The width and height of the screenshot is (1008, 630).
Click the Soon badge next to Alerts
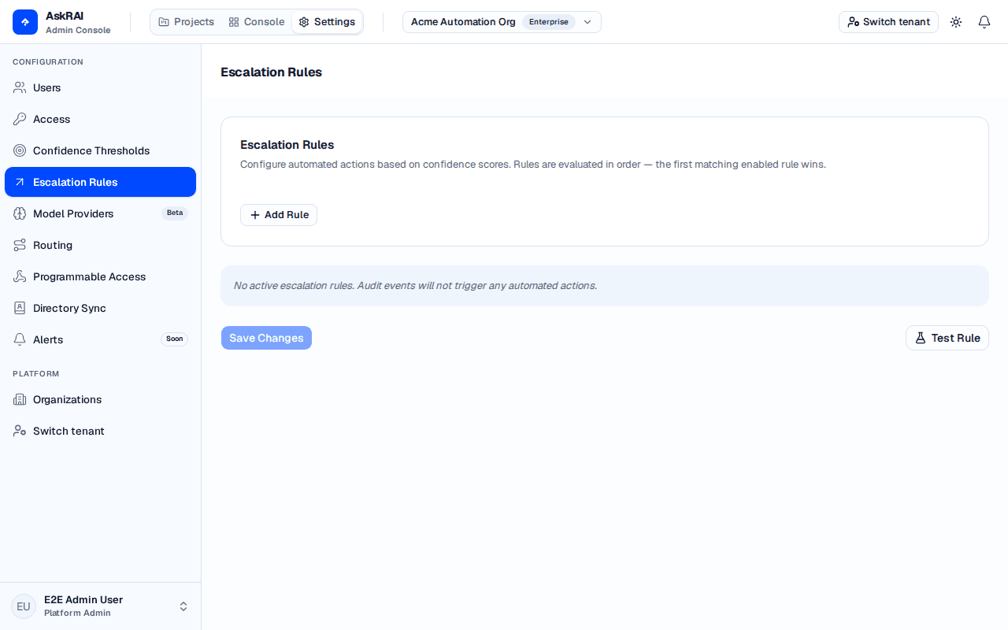175,339
